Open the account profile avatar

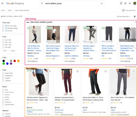[x=135, y=3]
